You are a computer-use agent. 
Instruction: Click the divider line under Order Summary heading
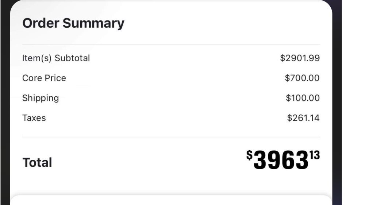[171, 45]
